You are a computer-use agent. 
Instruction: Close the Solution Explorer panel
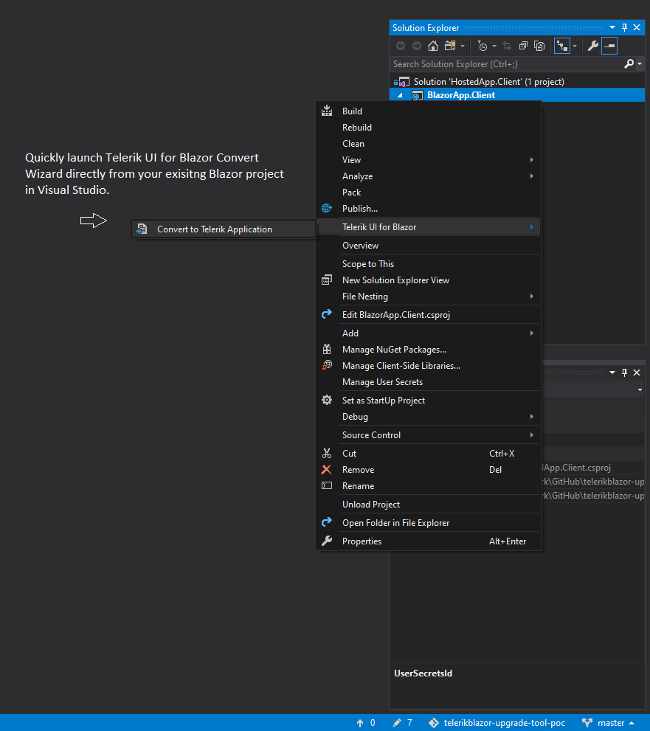coord(637,27)
